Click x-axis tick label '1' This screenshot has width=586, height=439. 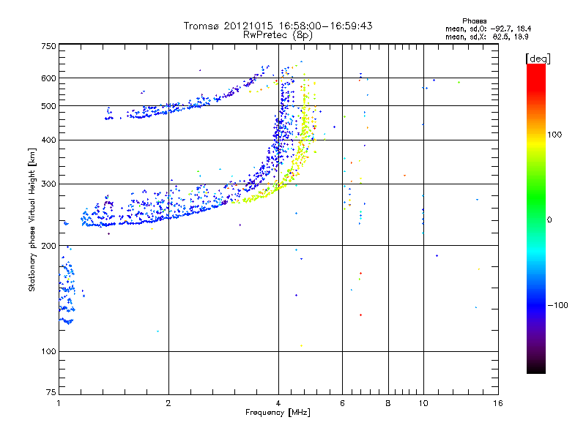point(59,403)
